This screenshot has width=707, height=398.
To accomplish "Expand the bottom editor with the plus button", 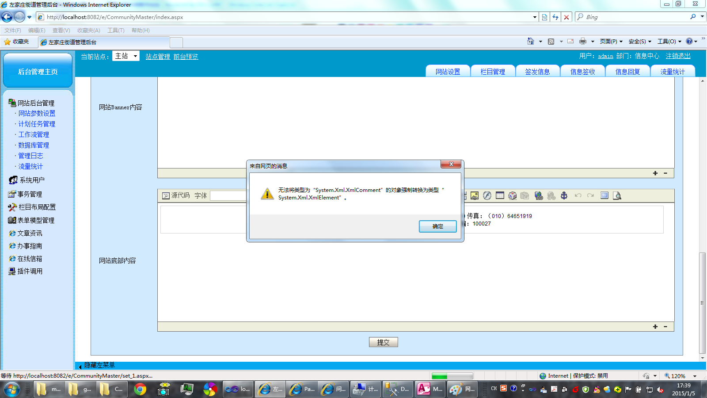I will pyautogui.click(x=655, y=327).
